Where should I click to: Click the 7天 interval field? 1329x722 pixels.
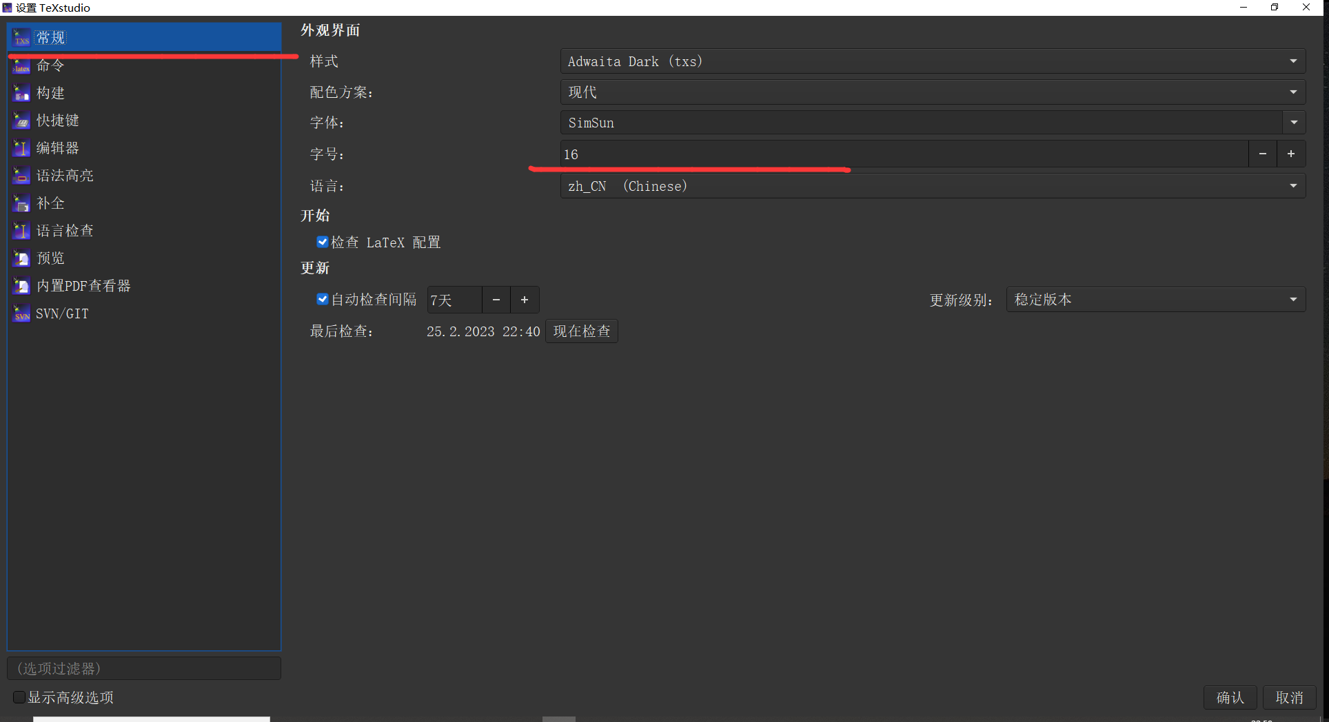click(454, 300)
